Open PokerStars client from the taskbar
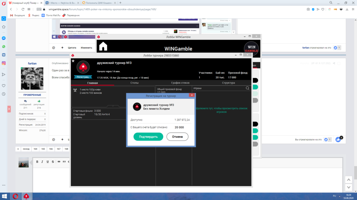This screenshot has height=200, width=357. (x=26, y=196)
